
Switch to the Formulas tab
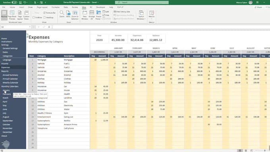pos(56,7)
